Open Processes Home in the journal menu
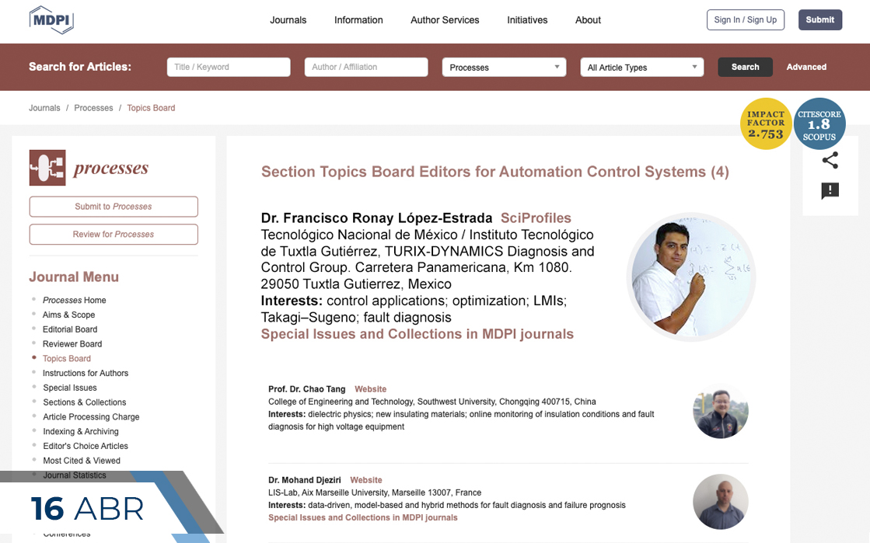This screenshot has height=543, width=870. (x=75, y=300)
